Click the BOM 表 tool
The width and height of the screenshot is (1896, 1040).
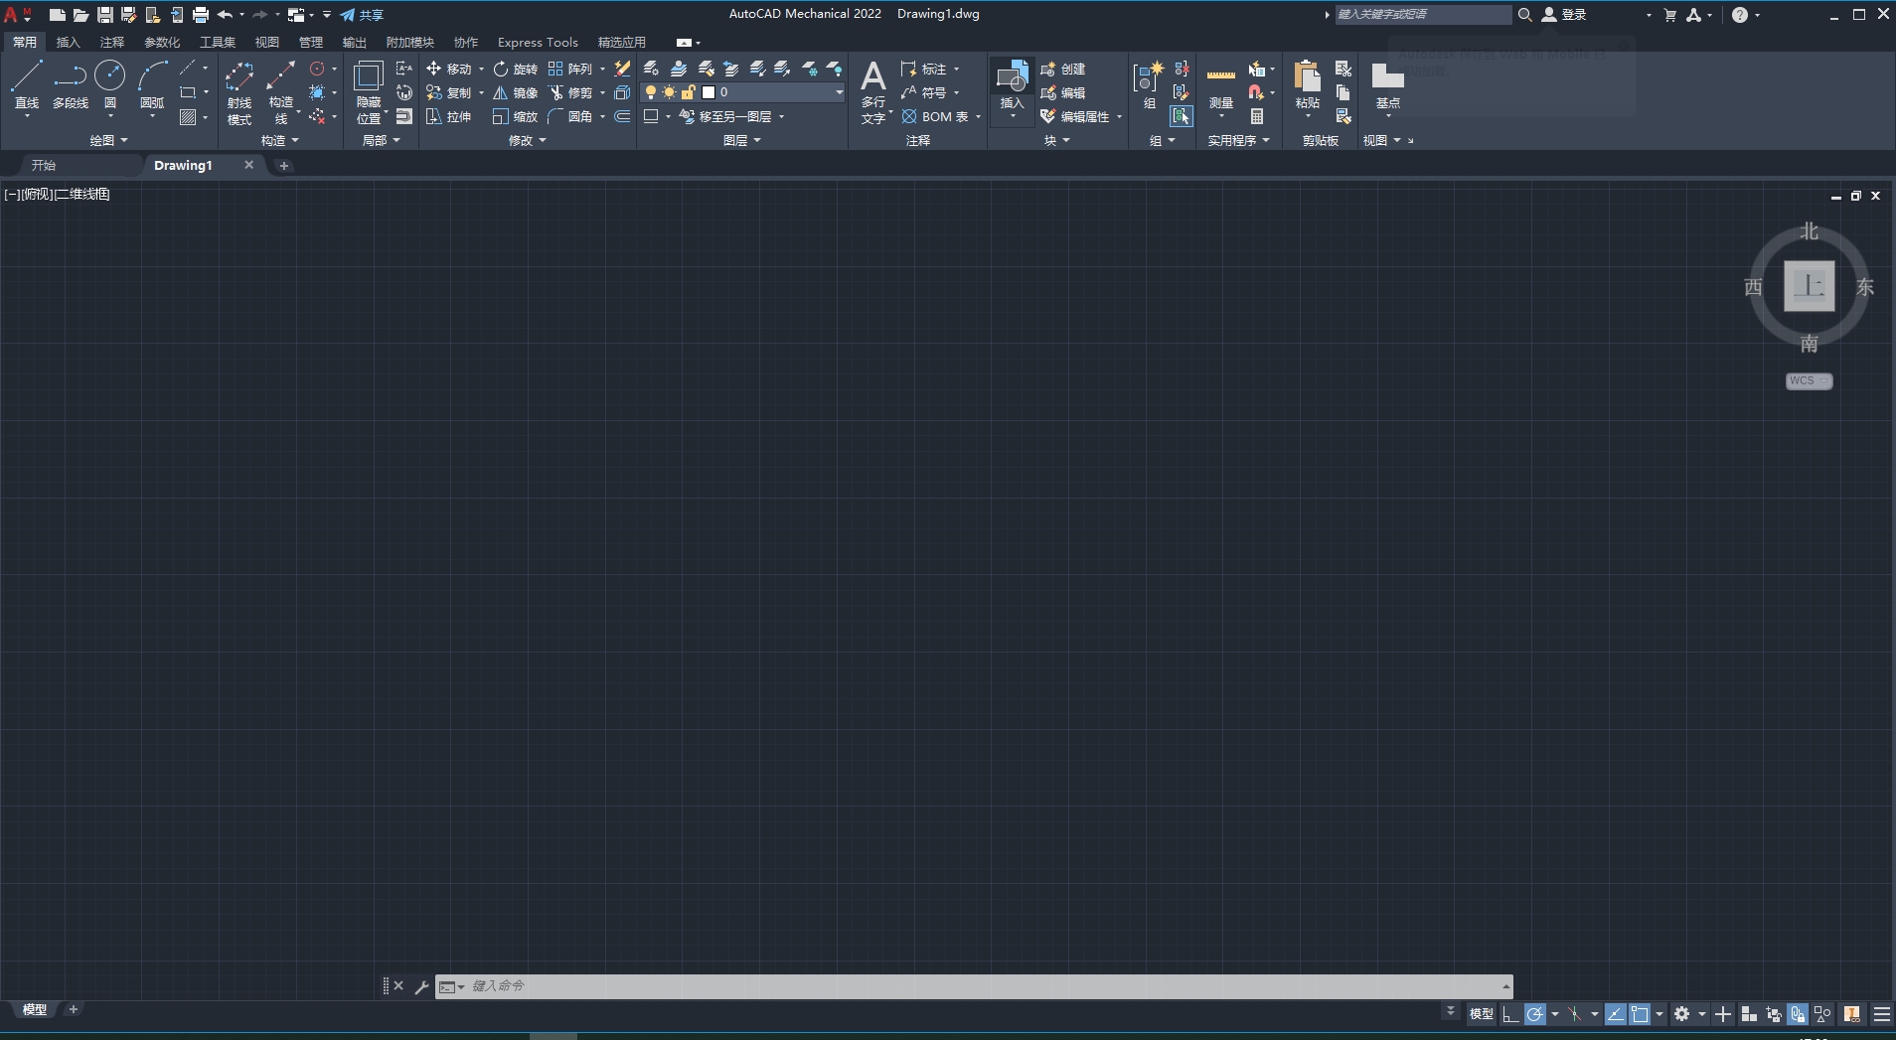click(935, 116)
